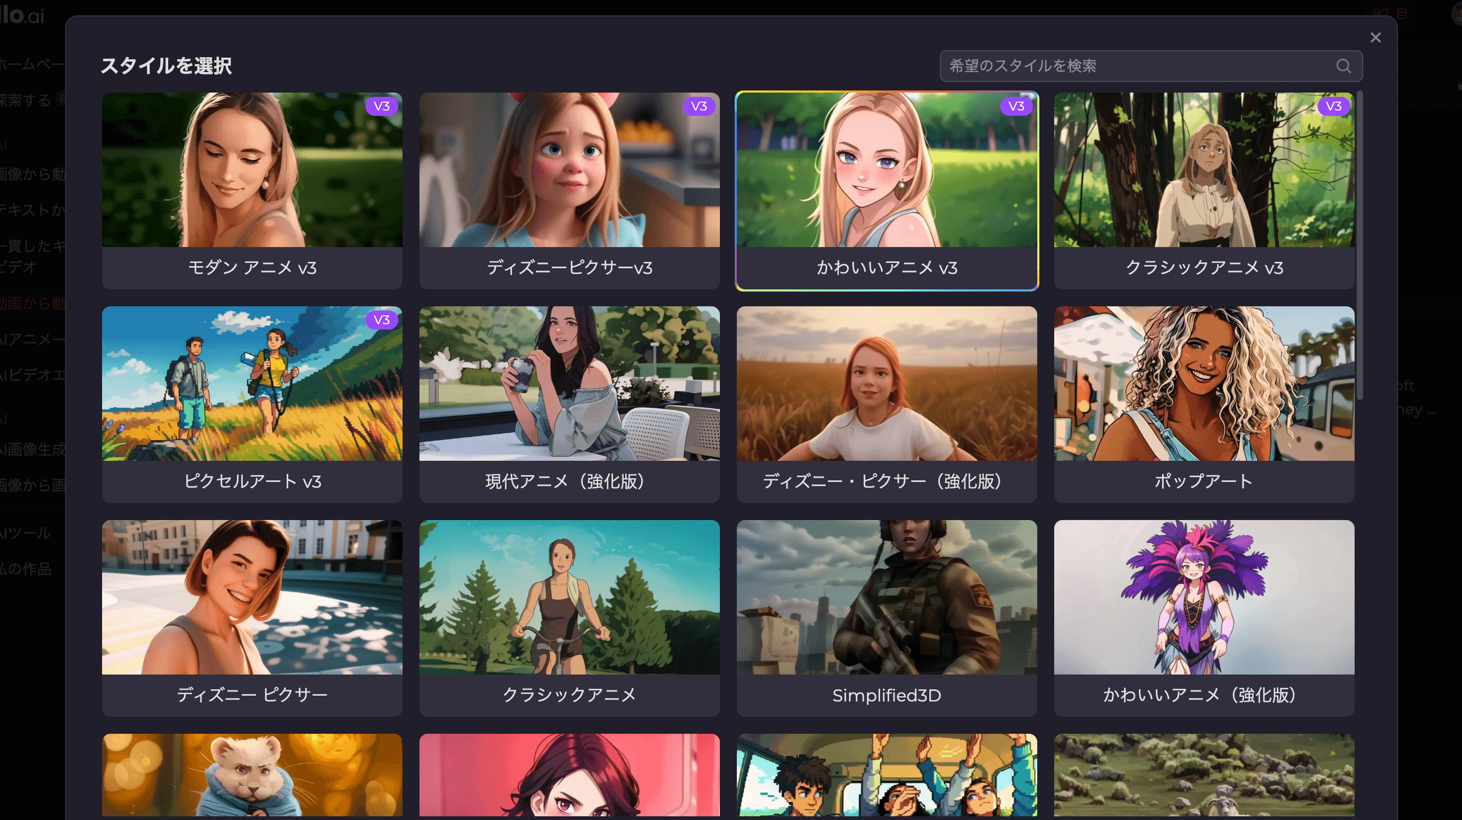This screenshot has width=1462, height=820.
Task: Pick the ポップアート style card
Action: click(1204, 404)
